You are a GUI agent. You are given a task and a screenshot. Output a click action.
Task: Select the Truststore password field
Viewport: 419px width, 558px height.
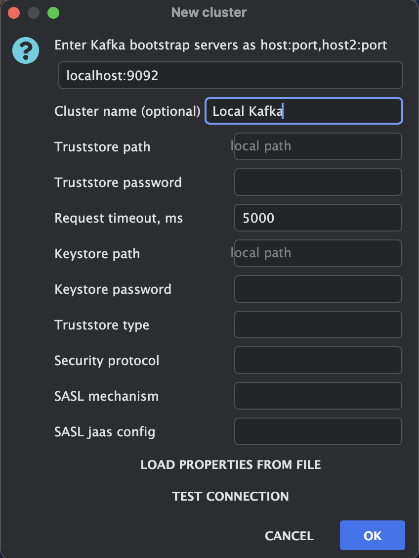(x=318, y=182)
